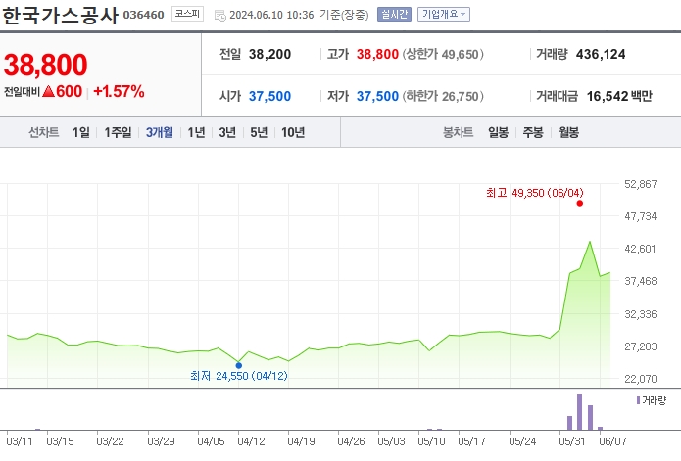
Task: Select the 1일 line chart tab
Action: tap(80, 132)
